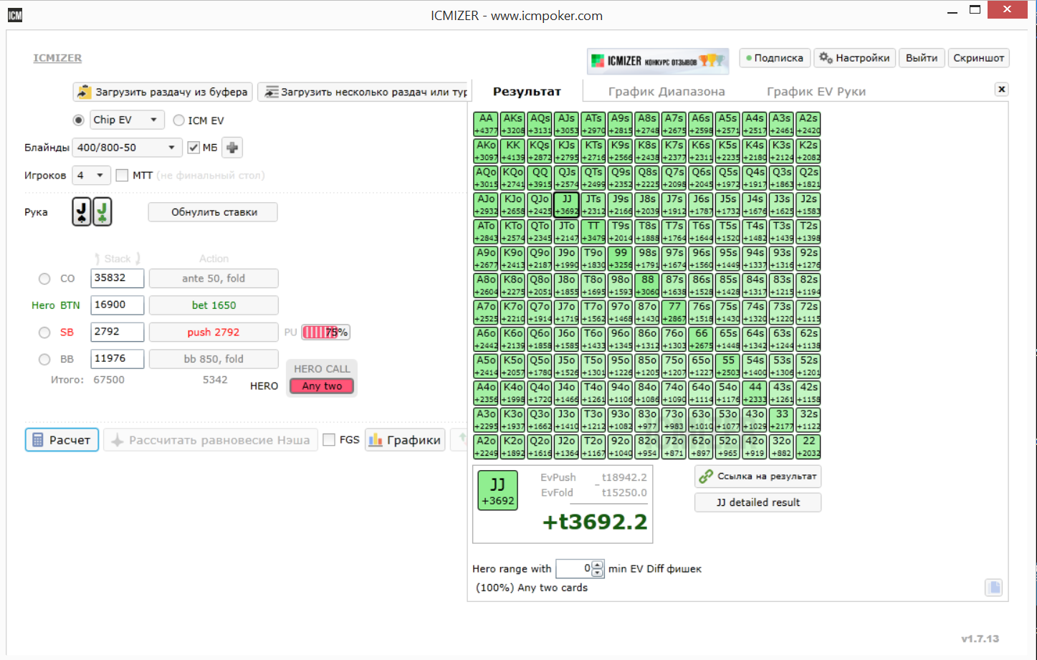Switch to the График EV Руки tab
The width and height of the screenshot is (1037, 660).
[816, 92]
